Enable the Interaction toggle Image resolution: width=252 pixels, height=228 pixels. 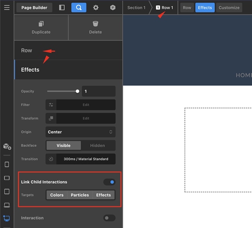pyautogui.click(x=110, y=218)
